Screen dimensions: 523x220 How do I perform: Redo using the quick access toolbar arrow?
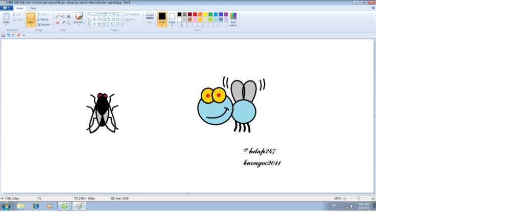point(13,35)
